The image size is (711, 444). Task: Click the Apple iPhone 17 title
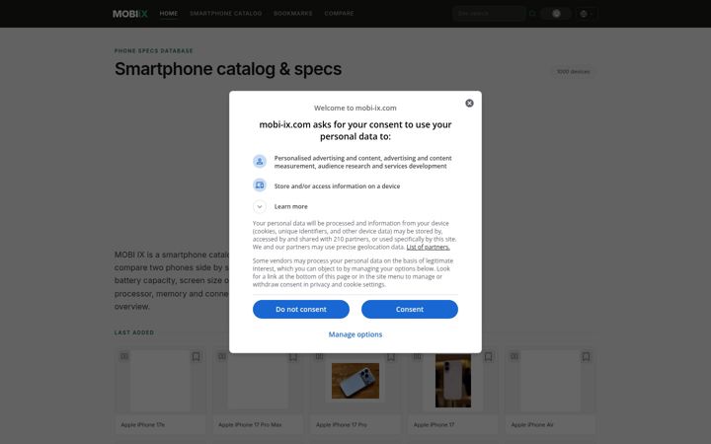coord(434,425)
